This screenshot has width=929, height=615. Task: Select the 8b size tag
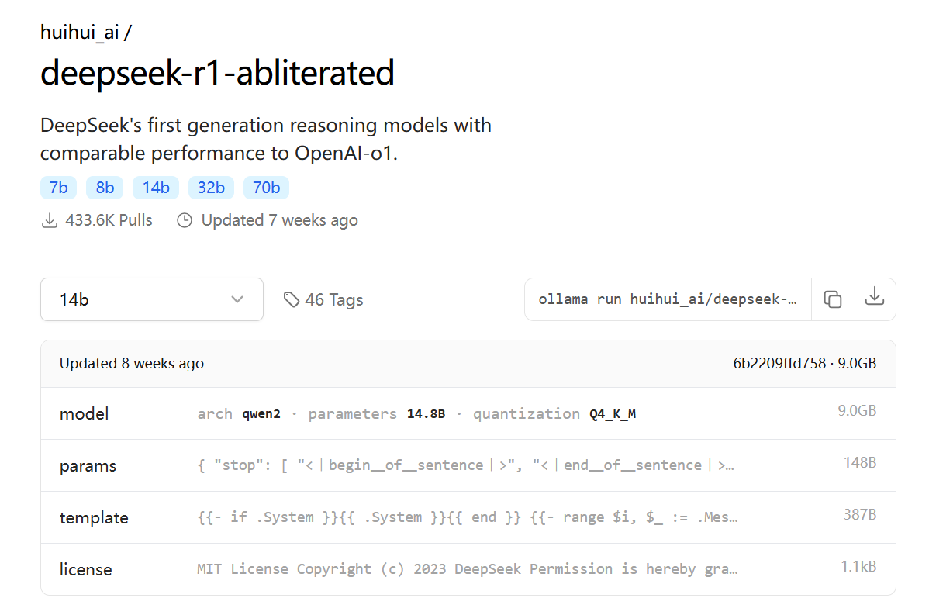(x=105, y=187)
